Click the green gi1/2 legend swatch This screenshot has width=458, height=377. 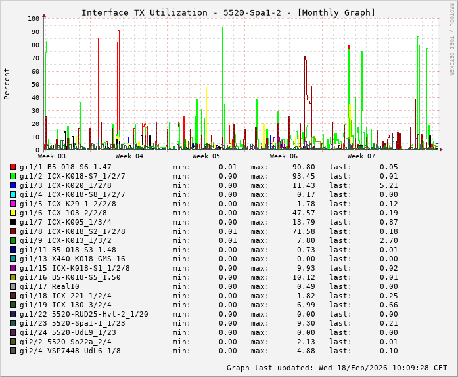tap(12, 176)
